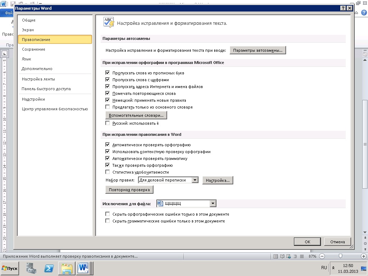The height and width of the screenshot is (276, 368).
Task: Open Исключения для файла ЩЩЩЩ dropdown
Action: tap(213, 203)
